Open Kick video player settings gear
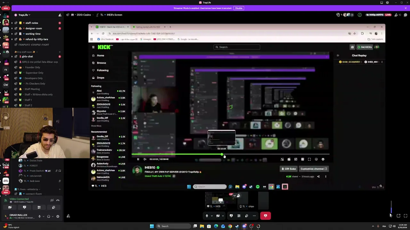410x230 pixels. (323, 159)
